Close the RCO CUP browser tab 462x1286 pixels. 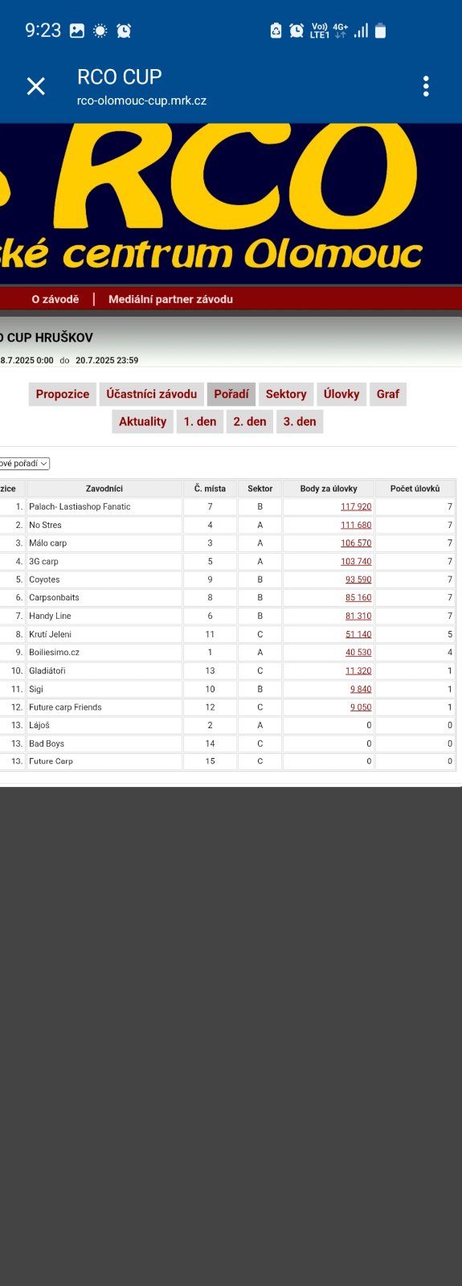pos(35,86)
